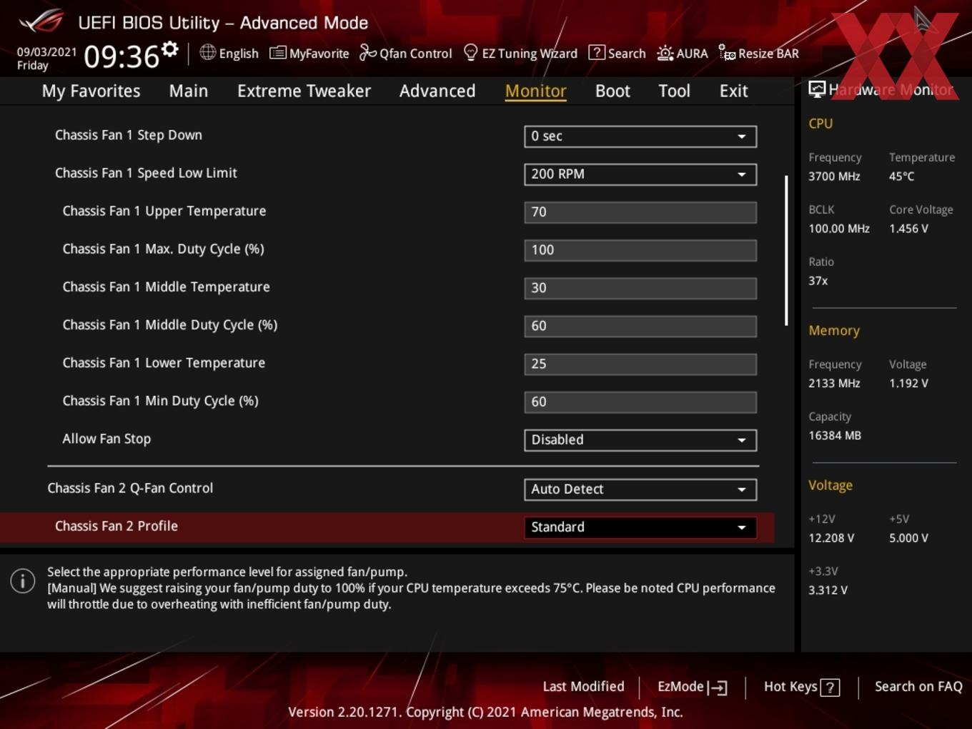Image resolution: width=972 pixels, height=729 pixels.
Task: Select Chassis Fan 1 Step Down label
Action: point(129,135)
